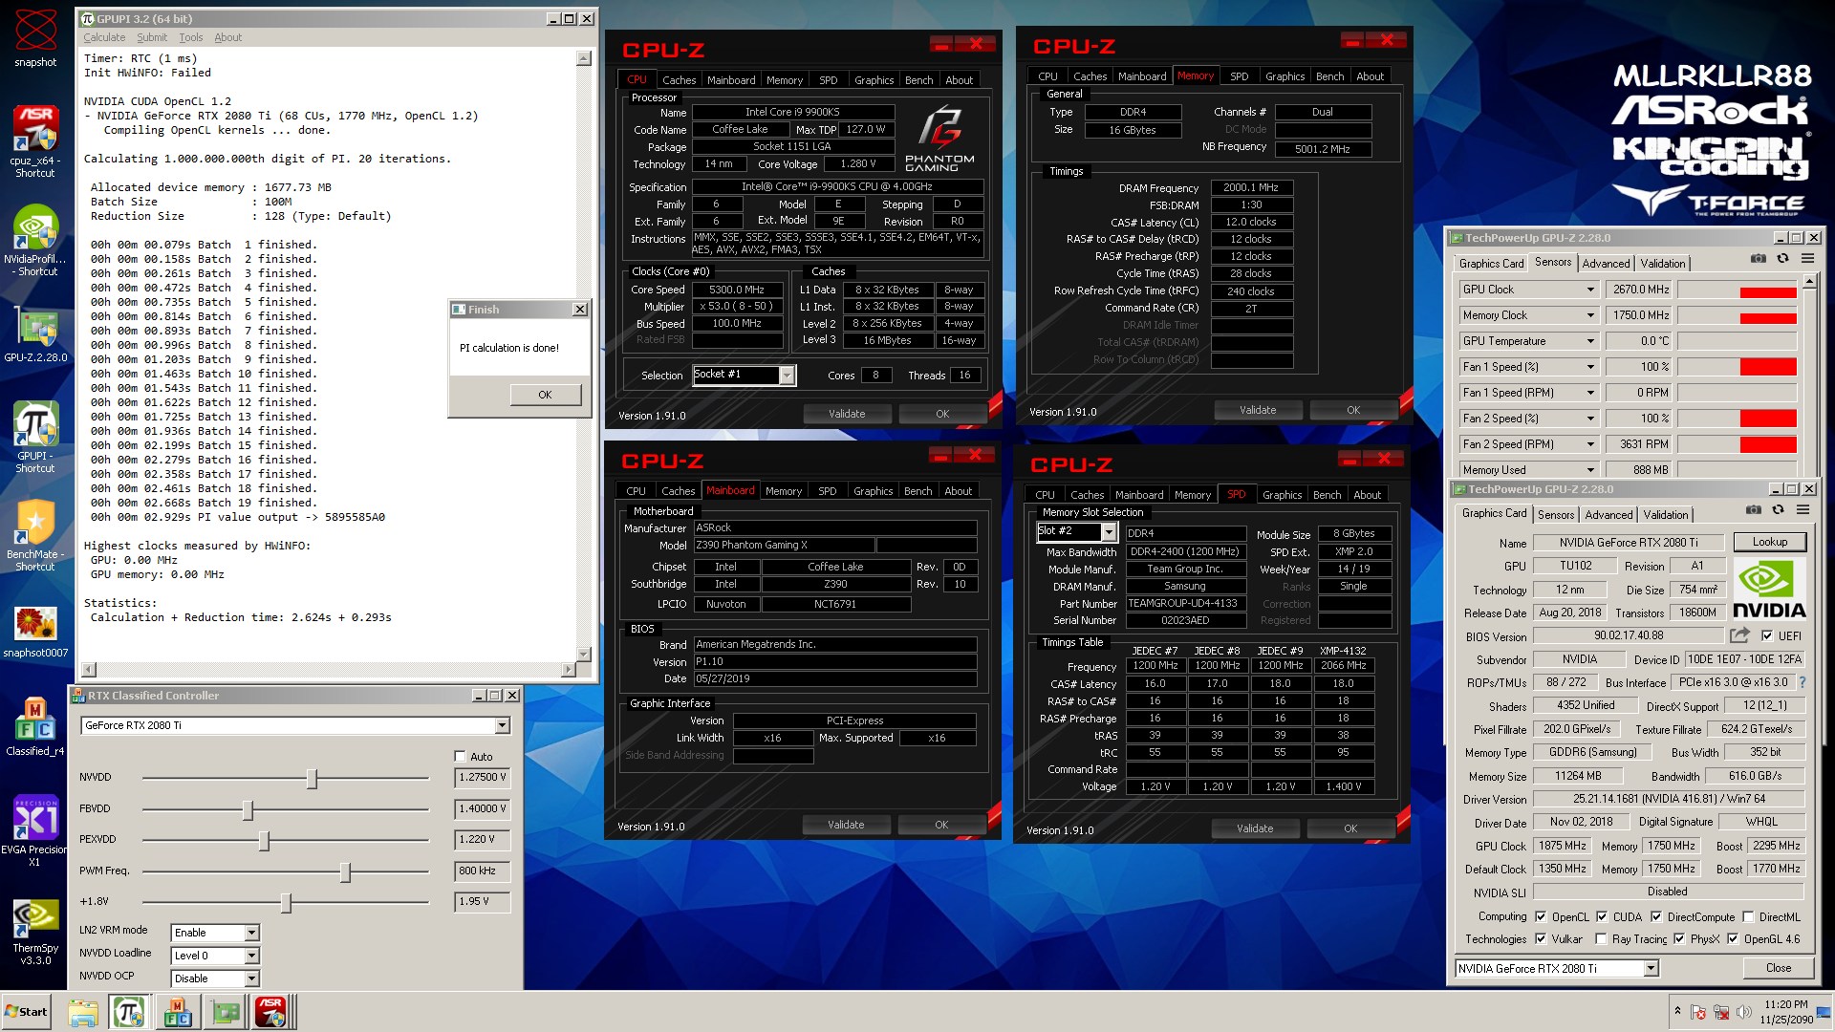1835x1032 pixels.
Task: Open the EVGA Precision X1 desktop icon
Action: [x=35, y=829]
